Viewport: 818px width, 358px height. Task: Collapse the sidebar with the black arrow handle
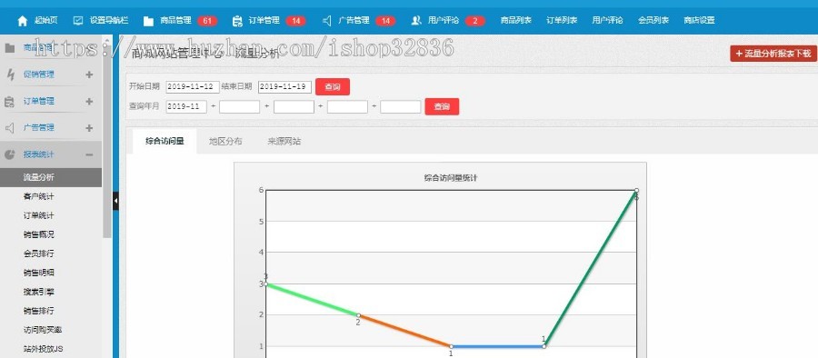(115, 201)
